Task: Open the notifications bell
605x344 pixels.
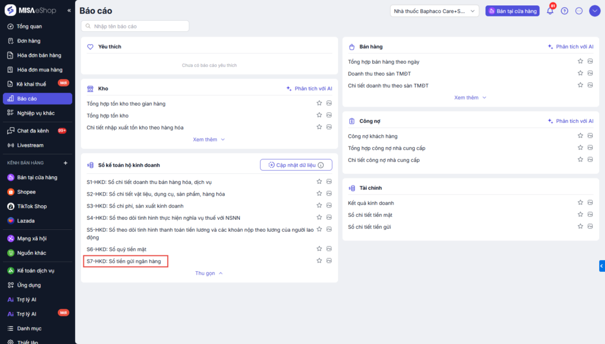Action: click(x=550, y=11)
